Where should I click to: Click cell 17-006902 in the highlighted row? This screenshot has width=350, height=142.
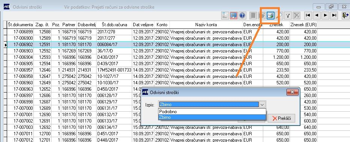coord(20,45)
